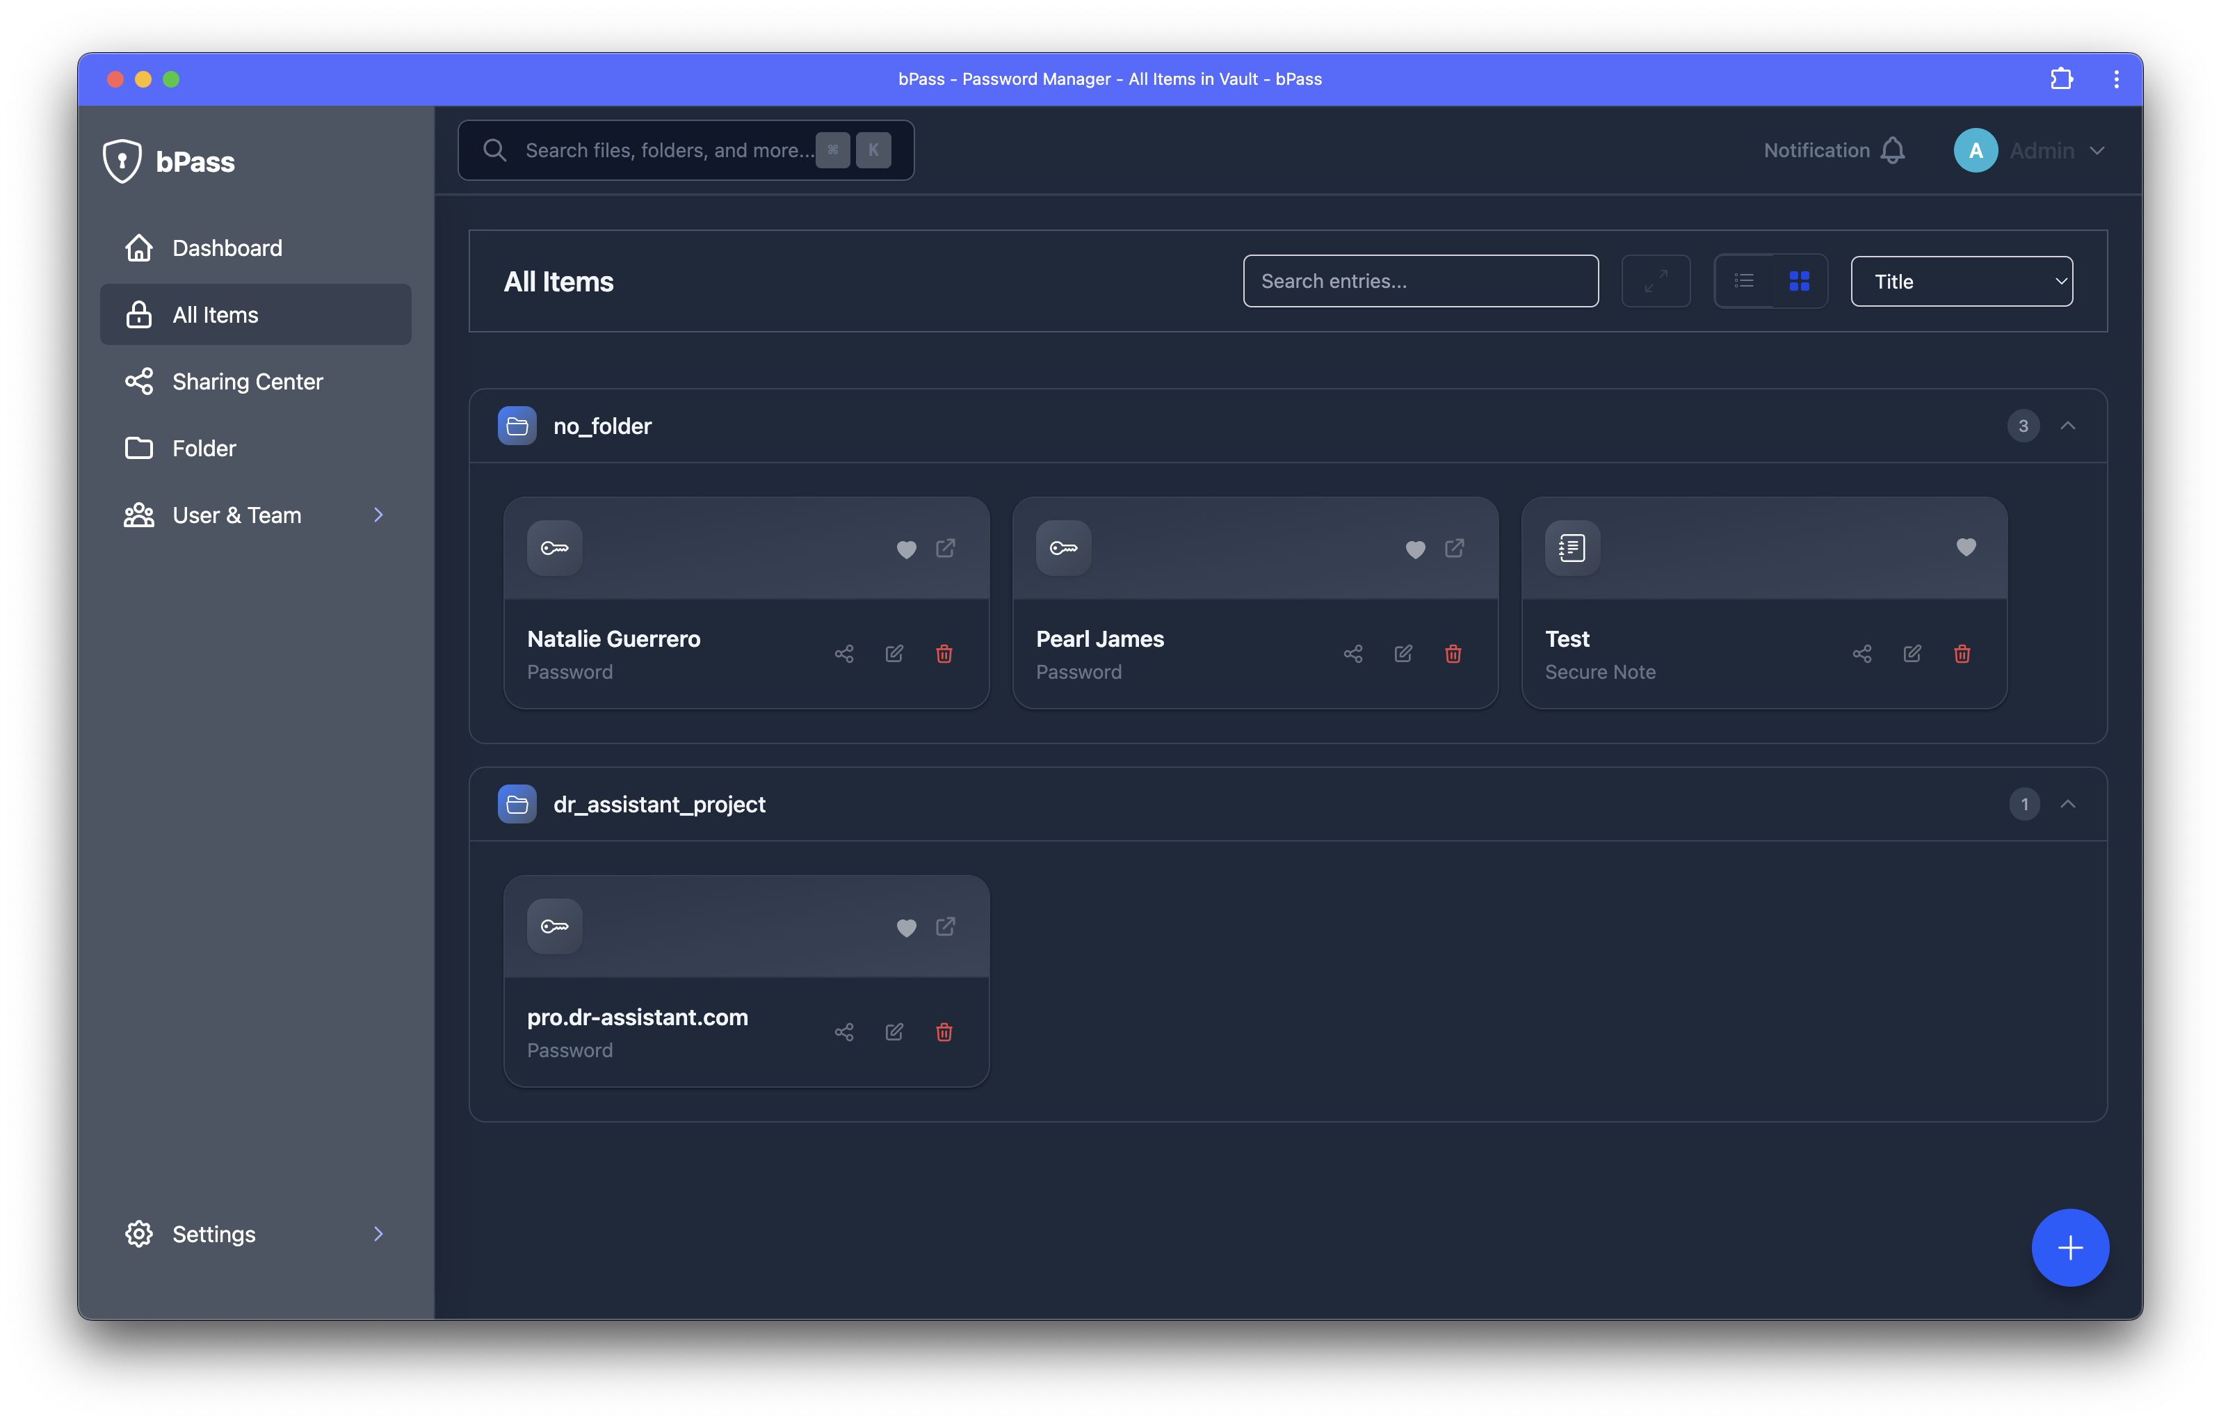The height and width of the screenshot is (1423, 2221).
Task: Open Dashboard from the sidebar
Action: pos(227,248)
